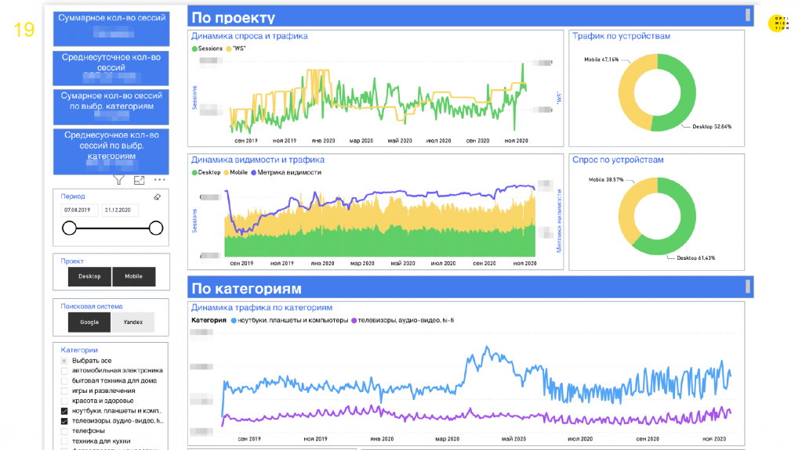802x450 pixels.
Task: Enable the техника для кухни checkbox
Action: pyautogui.click(x=64, y=441)
